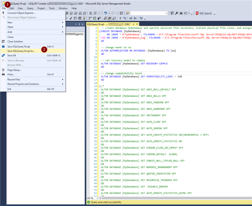Increase indent icon in SQL toolbar
Image resolution: width=252 pixels, height=206 pixels.
pos(135,18)
